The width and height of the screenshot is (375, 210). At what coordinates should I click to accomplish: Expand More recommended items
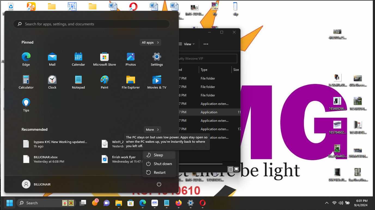[x=152, y=130]
